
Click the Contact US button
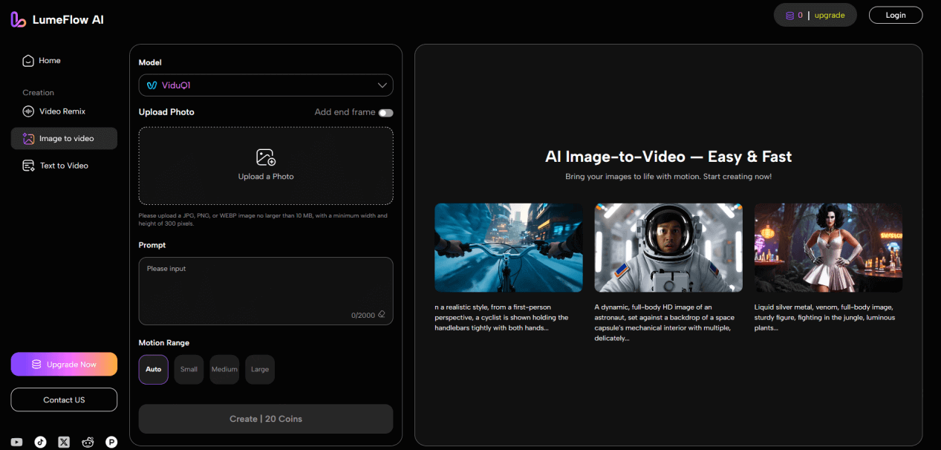(x=64, y=400)
